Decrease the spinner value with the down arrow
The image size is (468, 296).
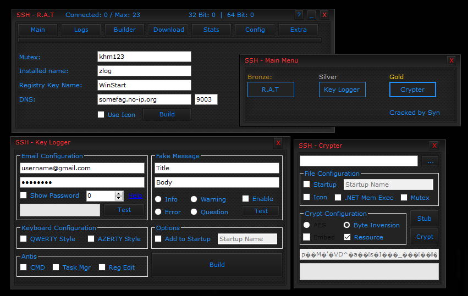[x=119, y=198]
